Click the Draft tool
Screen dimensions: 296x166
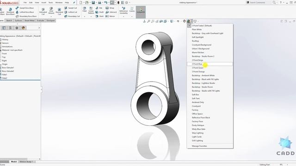pos(99,12)
